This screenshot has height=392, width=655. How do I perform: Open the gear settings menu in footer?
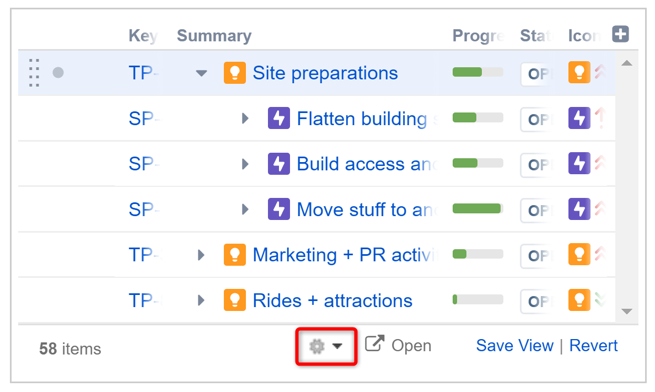[326, 346]
